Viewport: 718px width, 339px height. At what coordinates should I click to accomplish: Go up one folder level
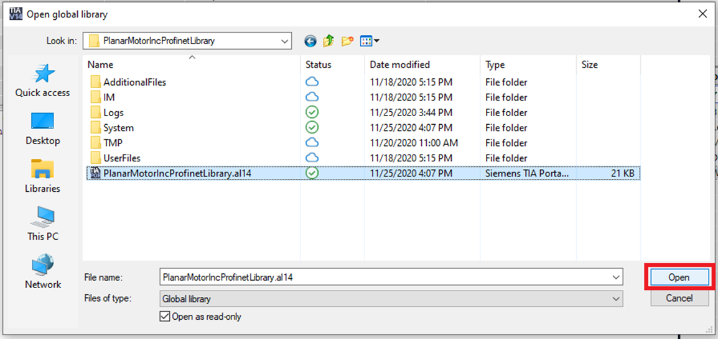[329, 41]
